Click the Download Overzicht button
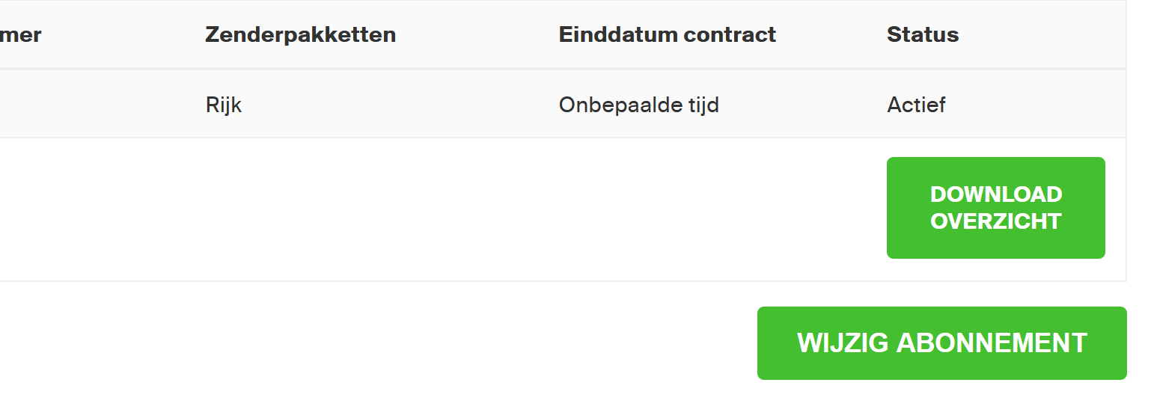 pyautogui.click(x=995, y=207)
